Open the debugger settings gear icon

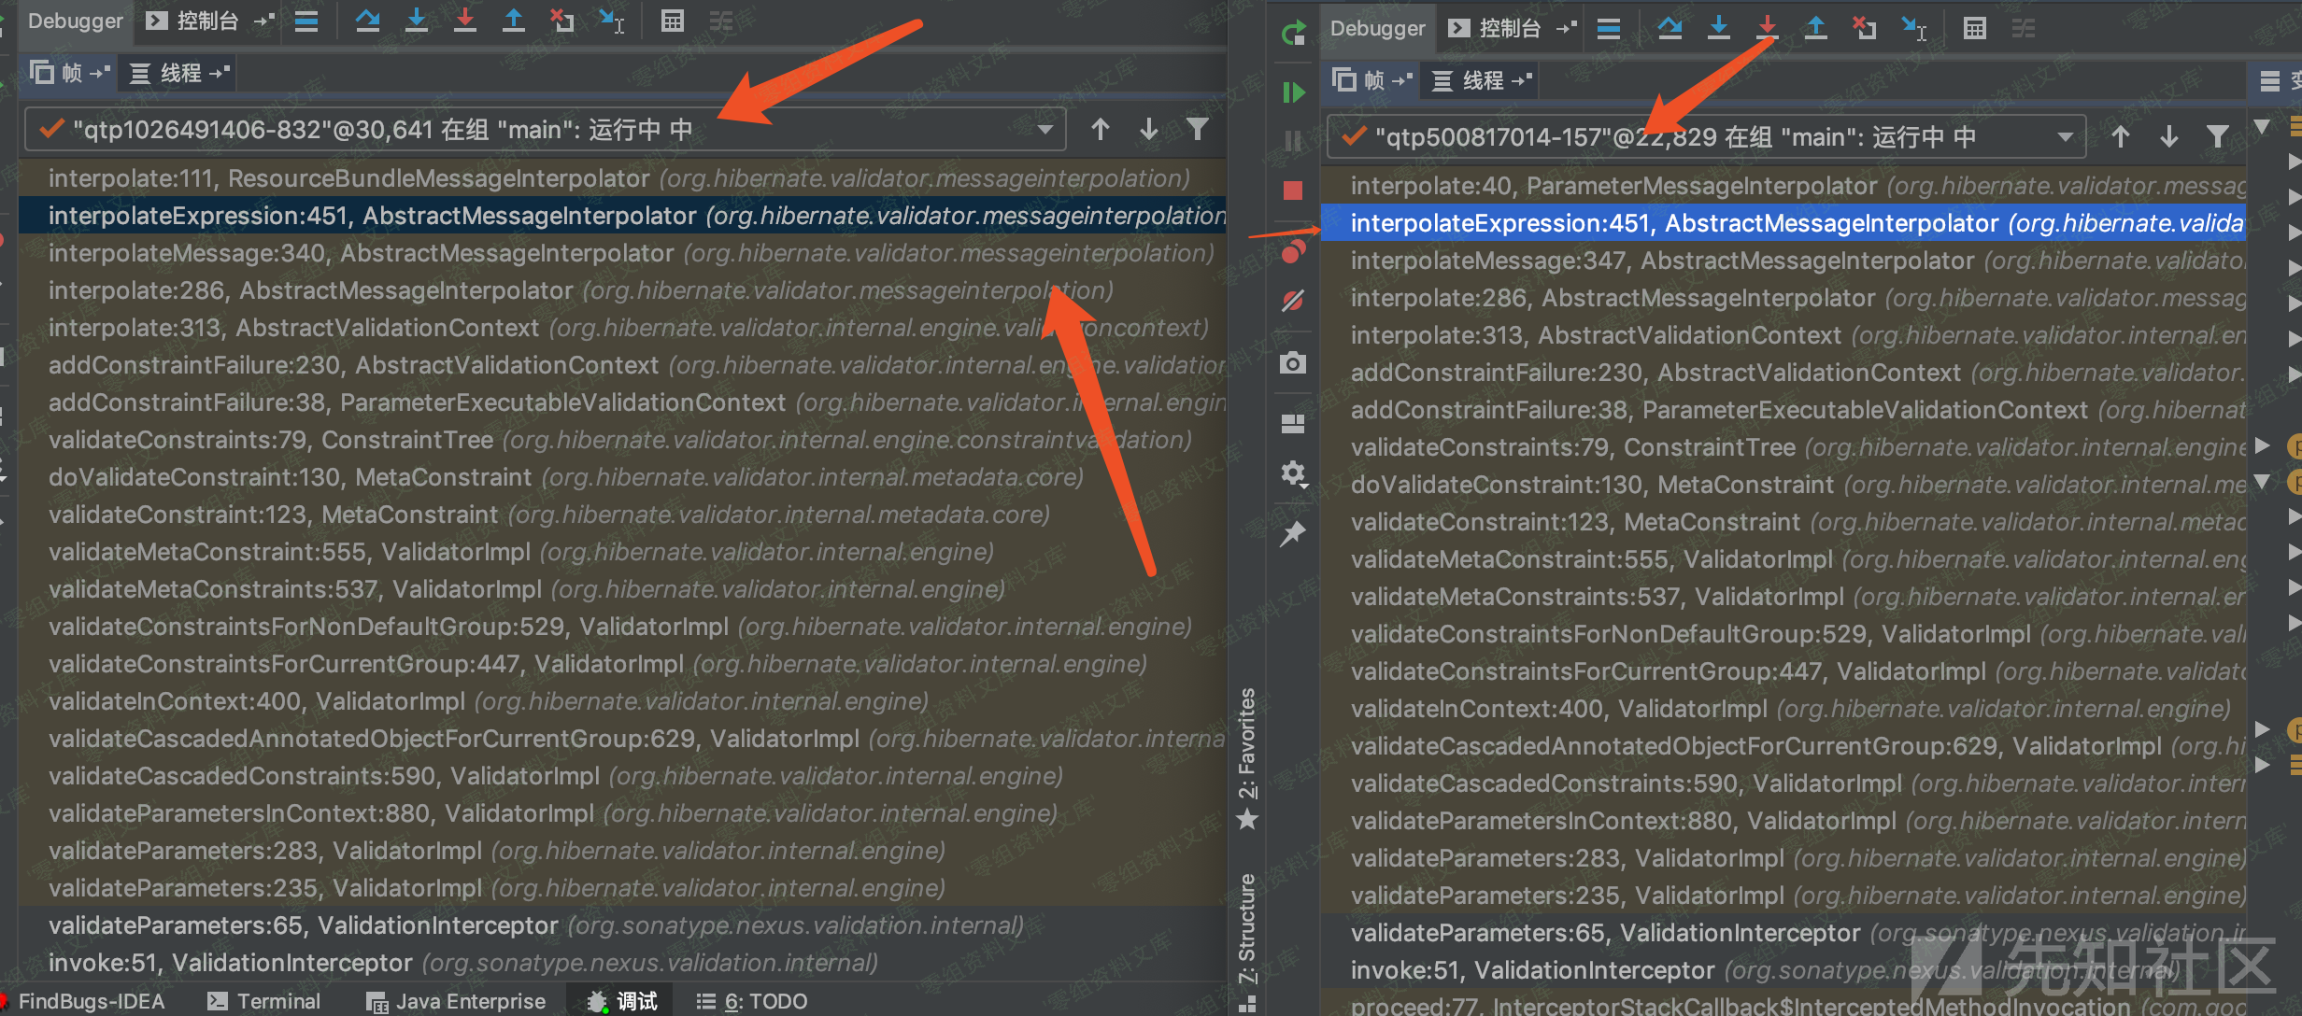point(1293,473)
